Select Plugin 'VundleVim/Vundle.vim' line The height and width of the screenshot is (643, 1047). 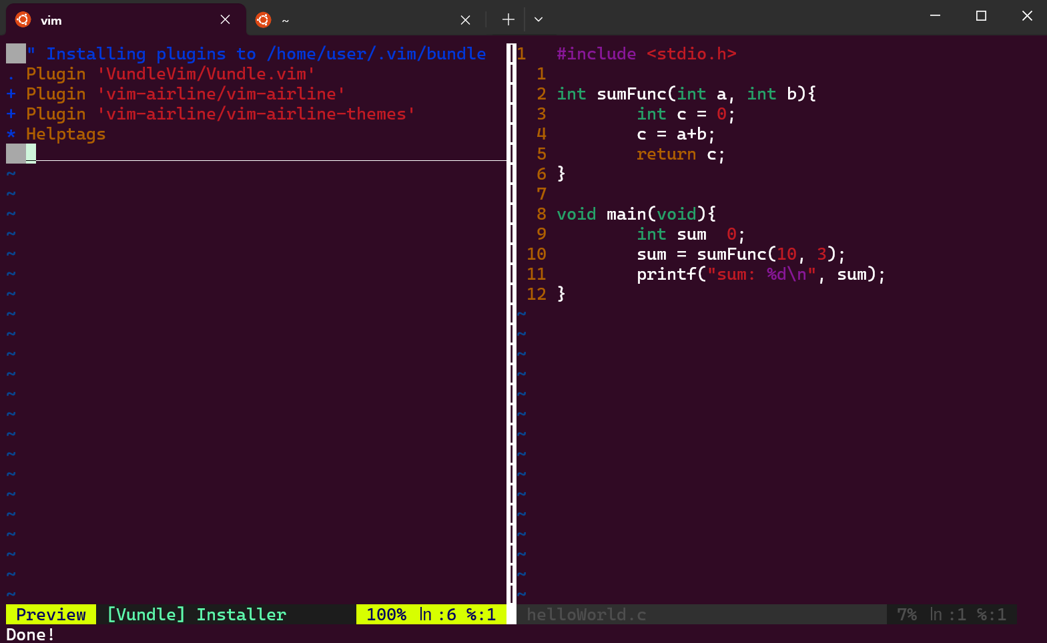(170, 73)
